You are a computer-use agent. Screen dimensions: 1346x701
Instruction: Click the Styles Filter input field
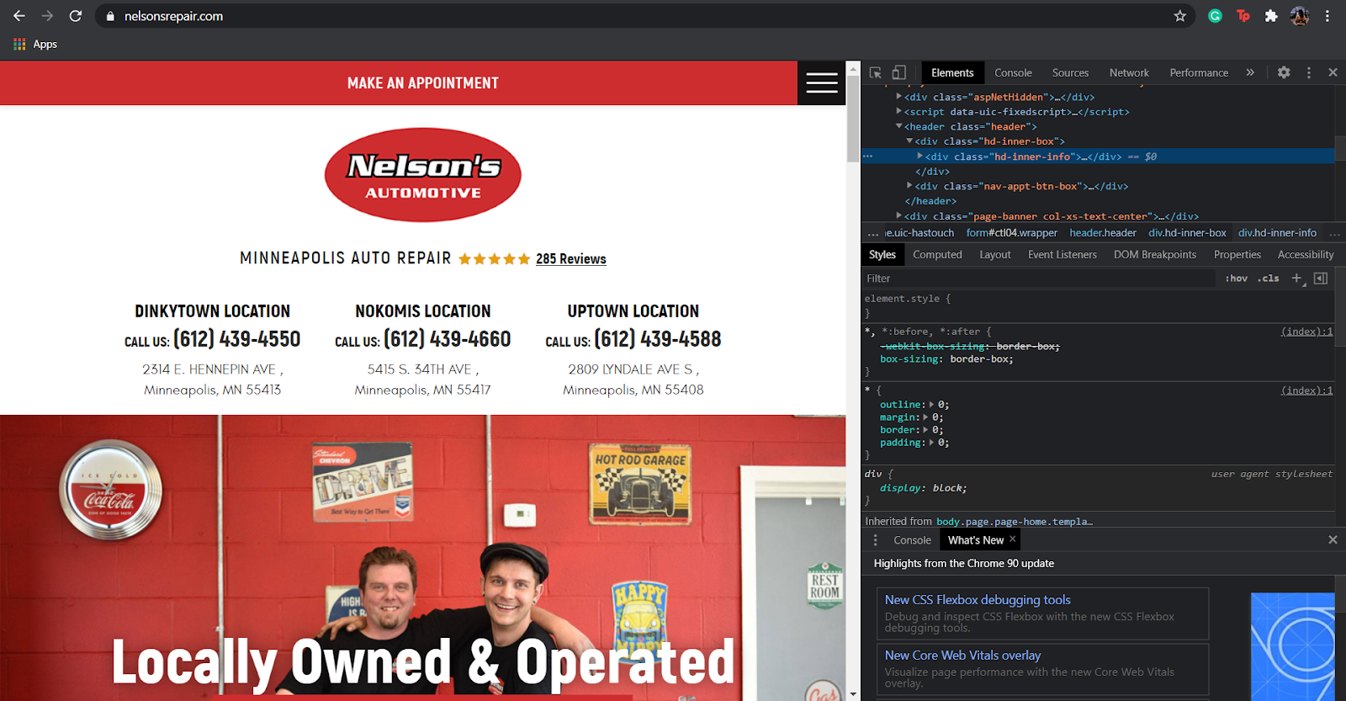tap(1038, 279)
